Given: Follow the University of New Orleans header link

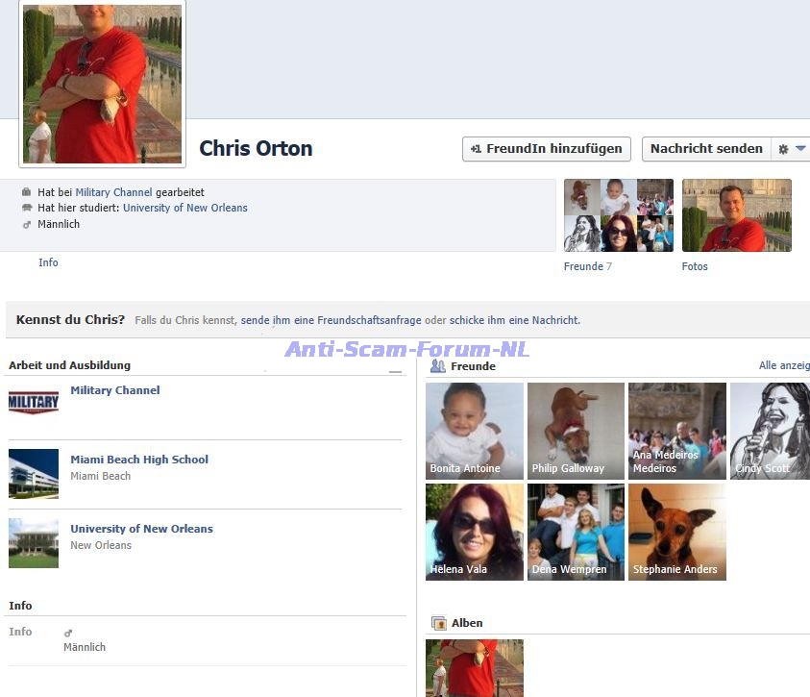Looking at the screenshot, I should coord(184,208).
